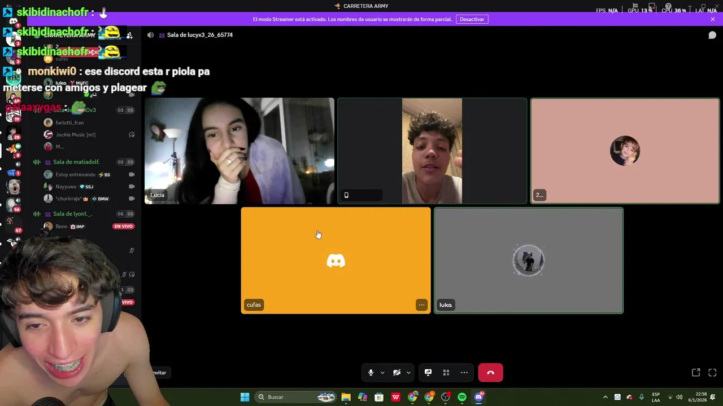Open volume control in system tray

click(679, 397)
